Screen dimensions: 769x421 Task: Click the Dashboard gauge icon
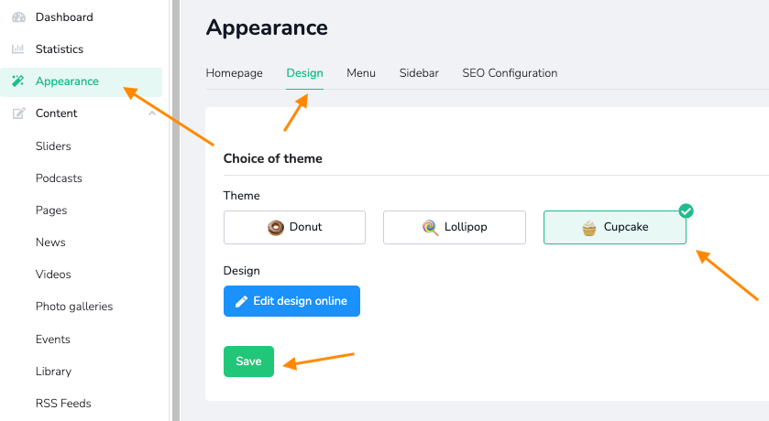[18, 17]
